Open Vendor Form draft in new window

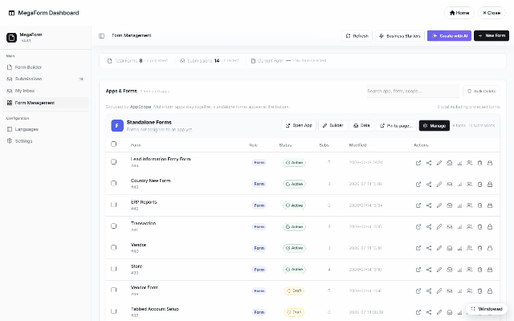click(x=418, y=291)
